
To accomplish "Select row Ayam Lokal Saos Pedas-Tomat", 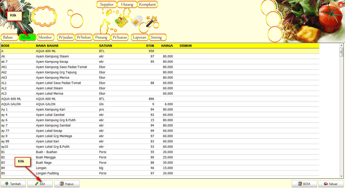I will tap(160, 83).
